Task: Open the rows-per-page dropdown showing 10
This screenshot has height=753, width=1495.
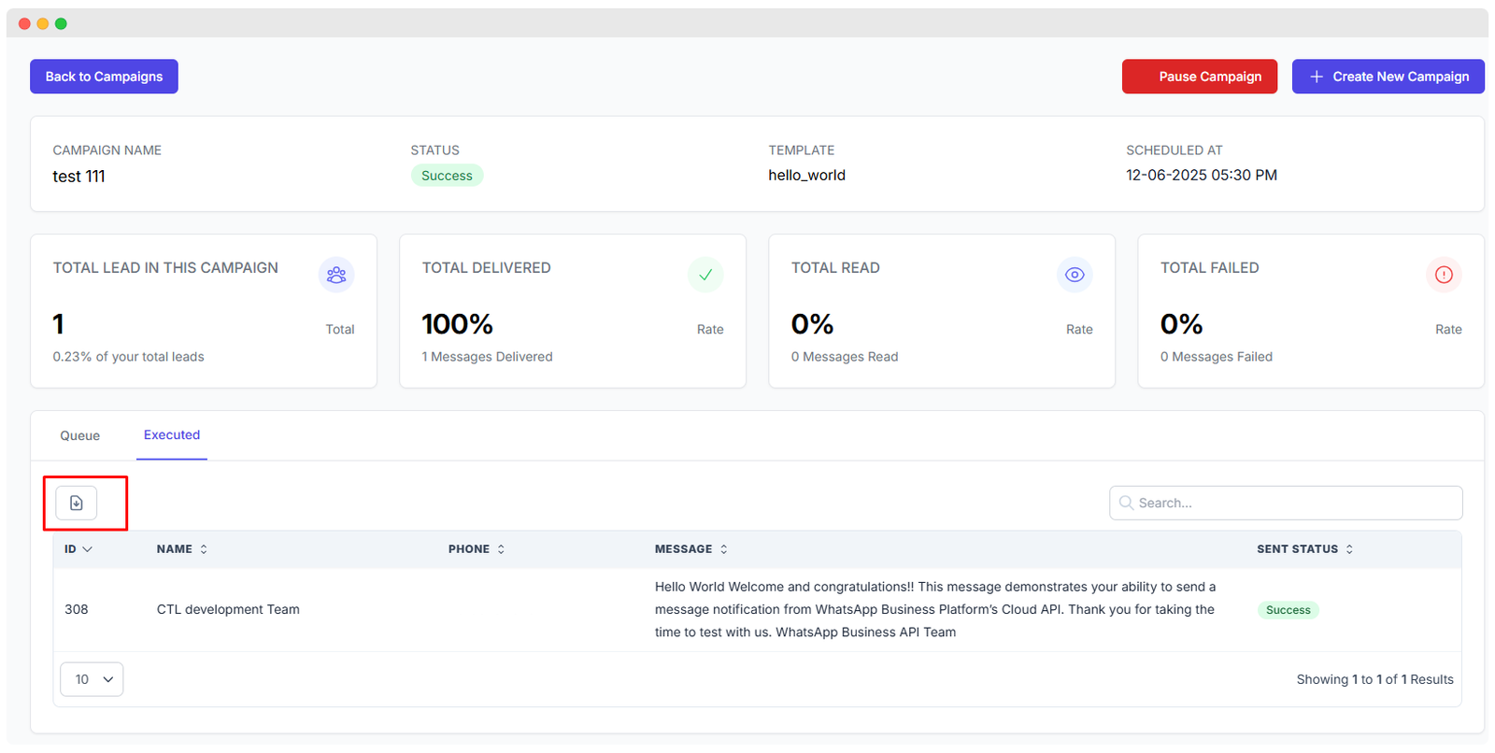Action: click(x=92, y=679)
